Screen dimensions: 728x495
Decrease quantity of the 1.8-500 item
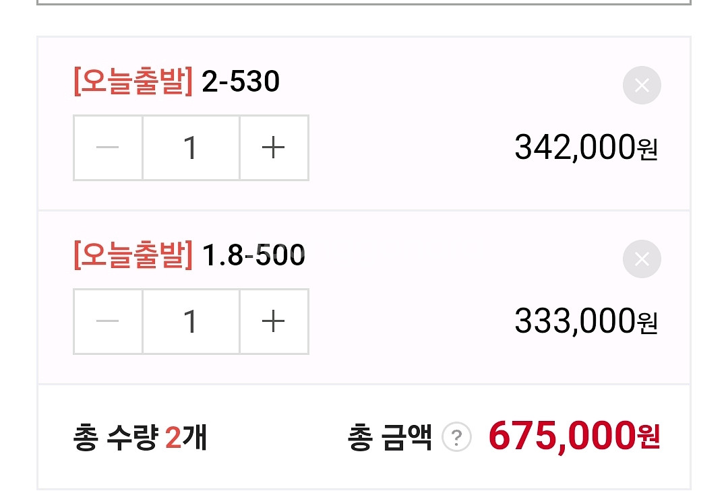(107, 321)
